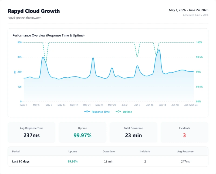Click the 375 ms y-axis label

pyautogui.click(x=19, y=57)
